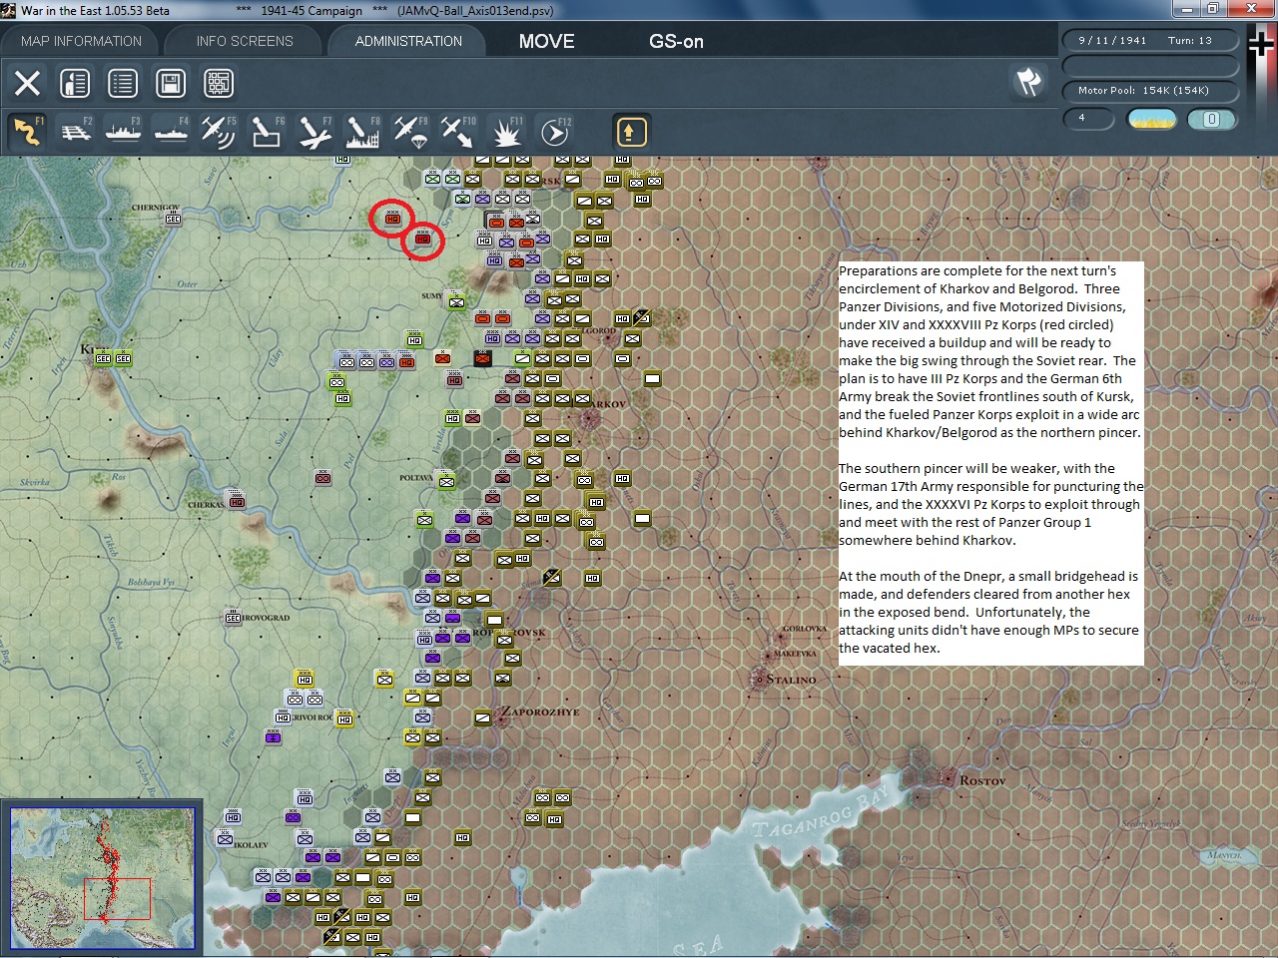Open the MAP INFORMATION tab
Viewport: 1278px width, 958px height.
(81, 41)
